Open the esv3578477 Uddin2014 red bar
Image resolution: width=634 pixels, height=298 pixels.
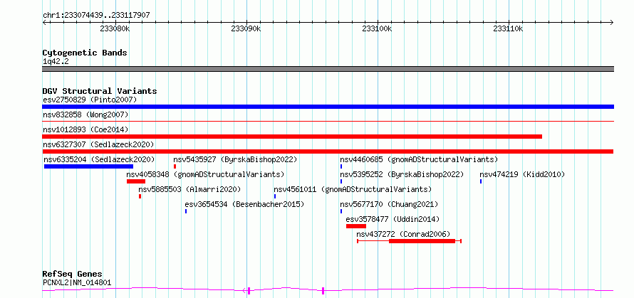click(355, 226)
